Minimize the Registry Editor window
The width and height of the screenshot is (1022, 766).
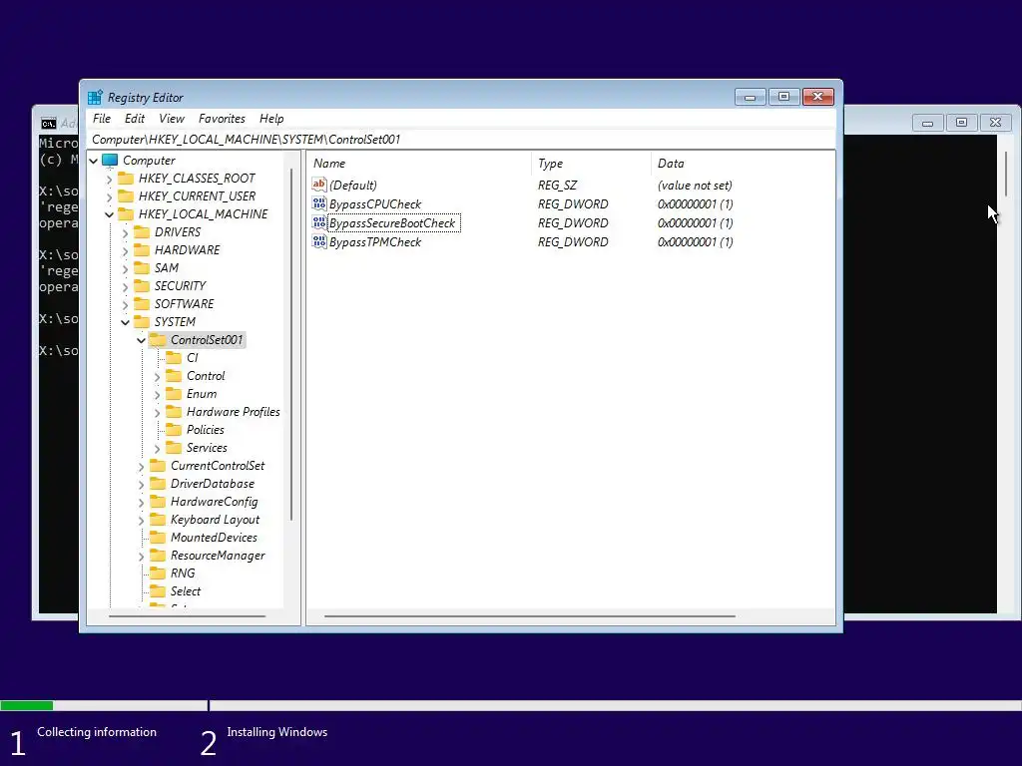pos(751,97)
